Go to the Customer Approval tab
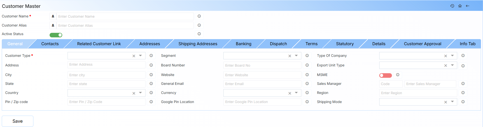Image resolution: width=483 pixels, height=127 pixels. 422,44
